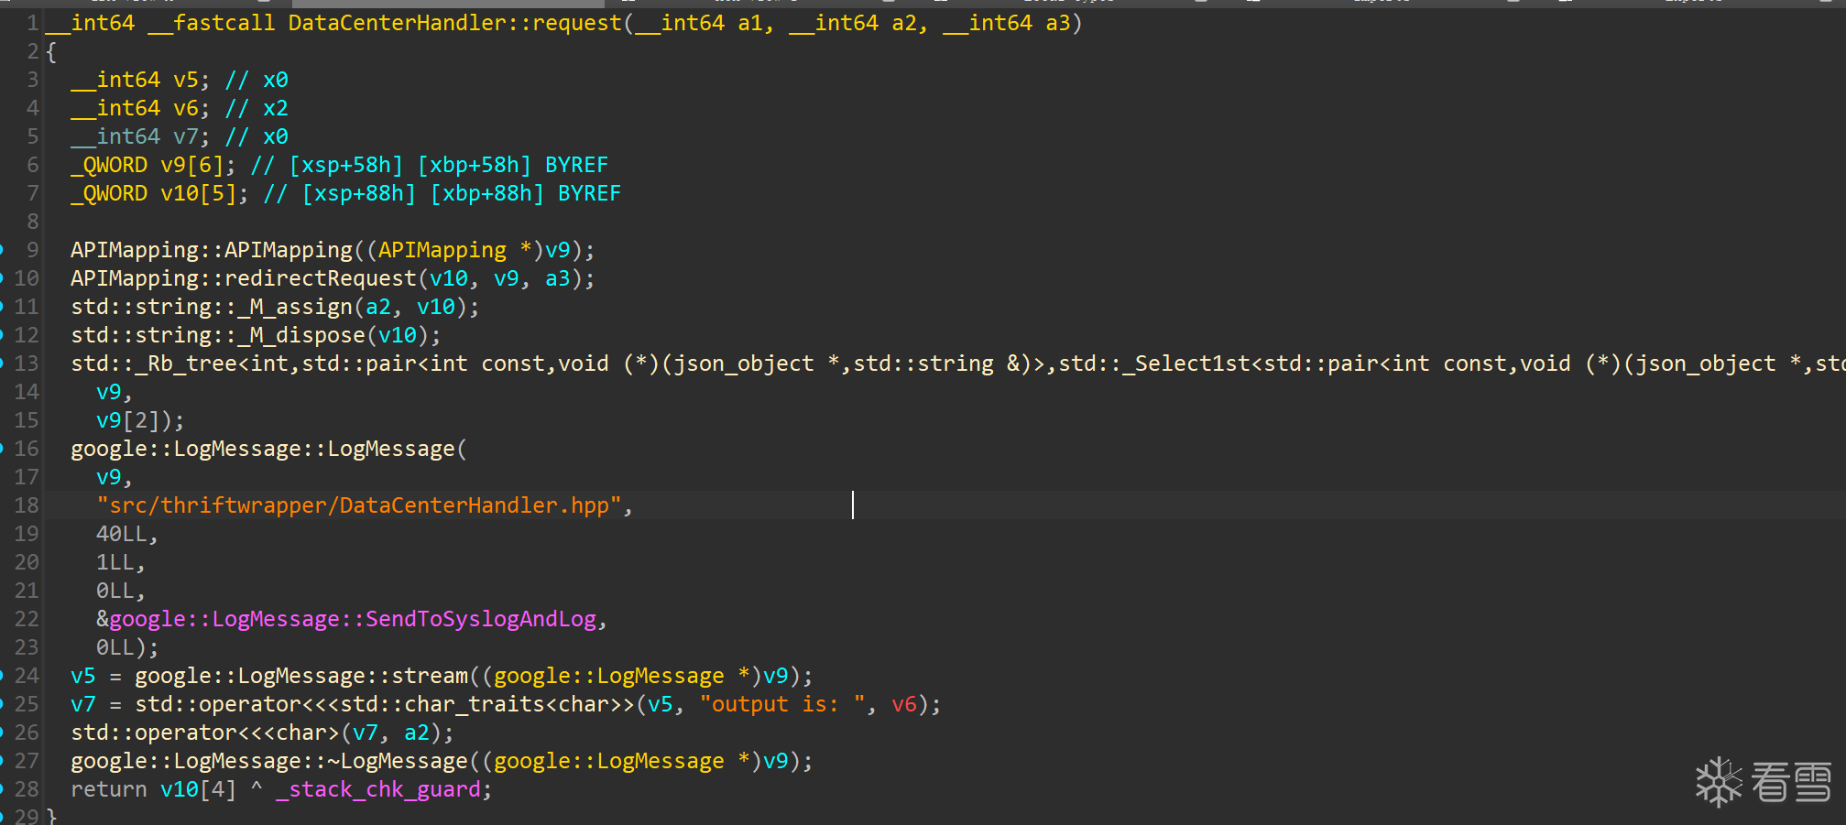This screenshot has height=825, width=1846.
Task: Select v9[6] in the _QWORD declaration
Action: (x=192, y=165)
